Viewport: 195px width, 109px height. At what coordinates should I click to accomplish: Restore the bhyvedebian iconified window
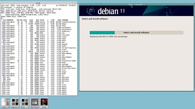tap(34, 103)
